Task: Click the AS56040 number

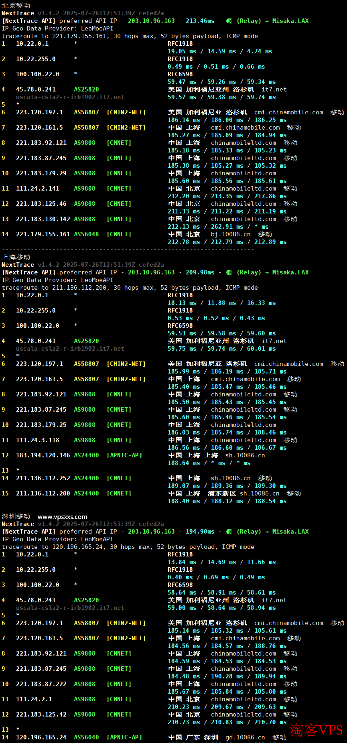Action: tap(86, 737)
